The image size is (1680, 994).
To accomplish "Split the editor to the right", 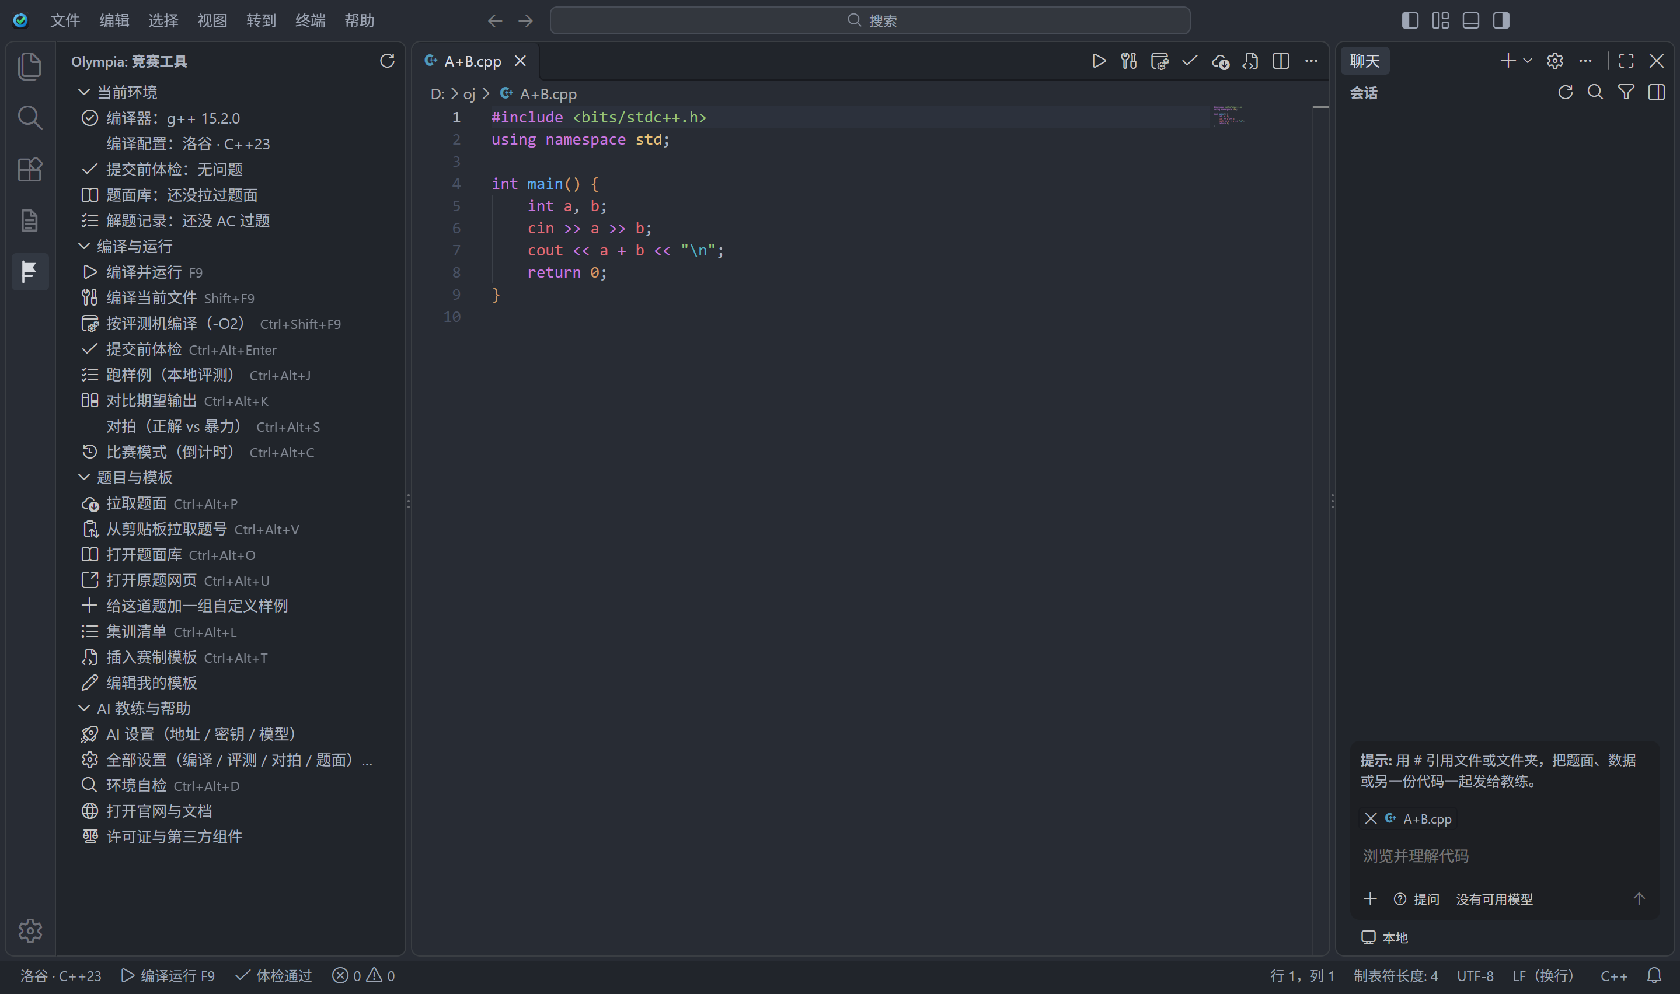I will (1281, 61).
